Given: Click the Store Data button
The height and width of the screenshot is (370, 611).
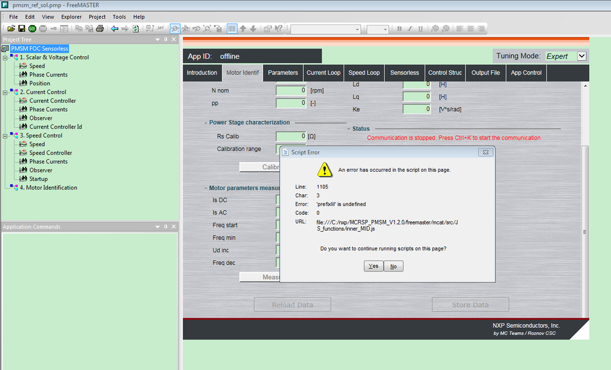Looking at the screenshot, I should [470, 305].
